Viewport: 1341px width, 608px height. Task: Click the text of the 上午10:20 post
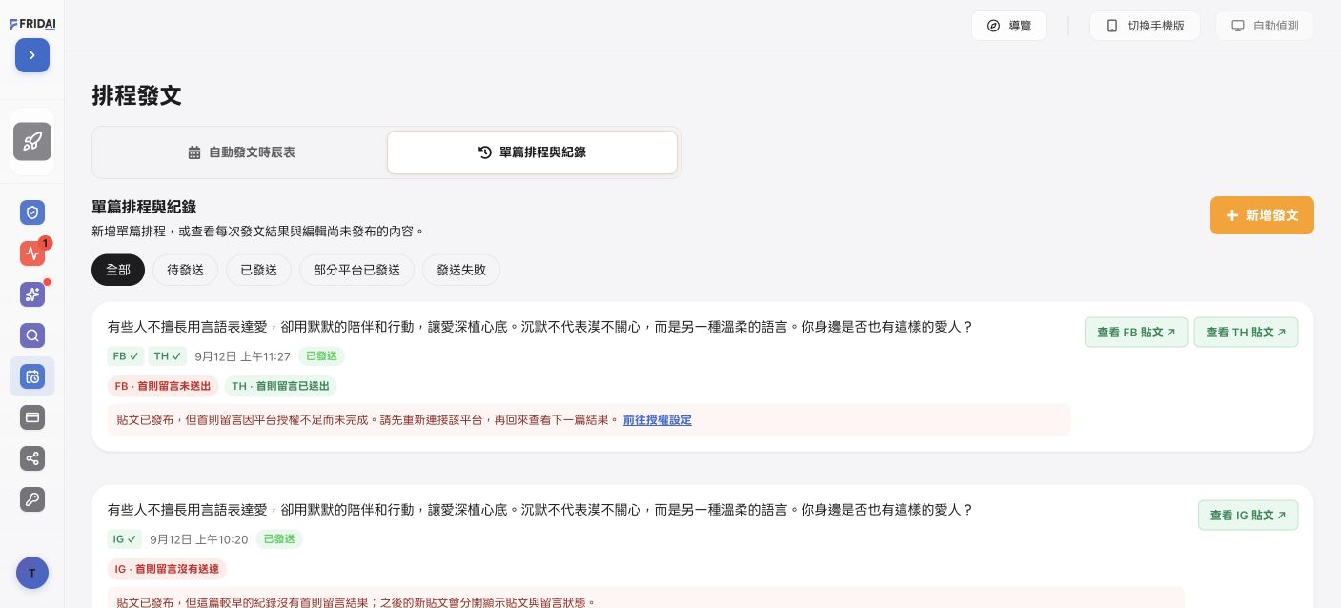540,510
